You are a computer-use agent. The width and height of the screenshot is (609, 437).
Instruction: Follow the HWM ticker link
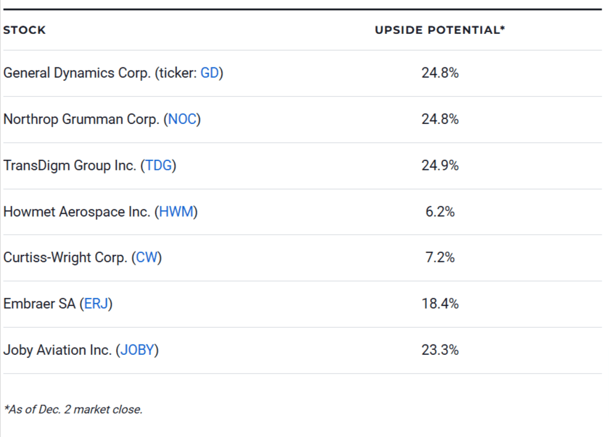coord(176,212)
